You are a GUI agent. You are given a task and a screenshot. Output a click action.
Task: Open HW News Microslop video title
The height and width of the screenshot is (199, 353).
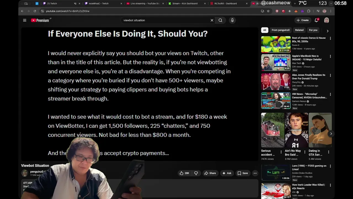click(x=309, y=96)
